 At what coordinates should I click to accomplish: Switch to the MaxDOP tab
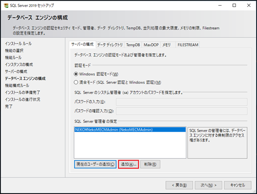[x=151, y=45]
